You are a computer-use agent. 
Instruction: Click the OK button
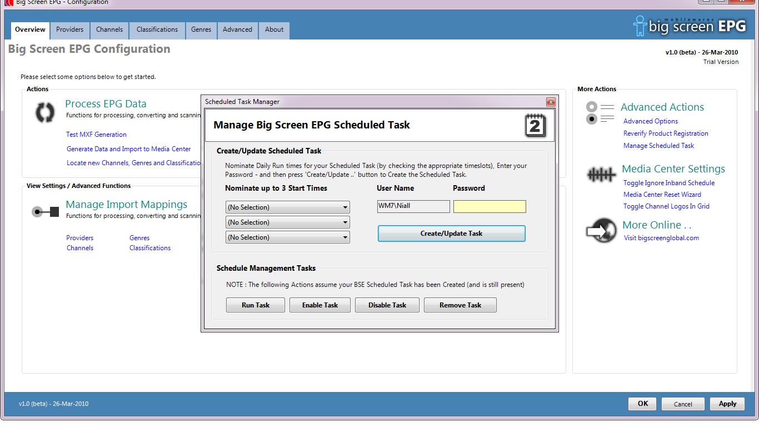coord(643,404)
